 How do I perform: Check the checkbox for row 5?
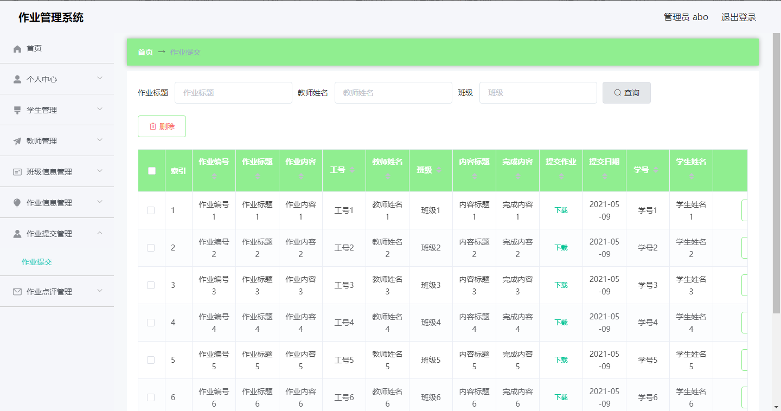click(151, 360)
